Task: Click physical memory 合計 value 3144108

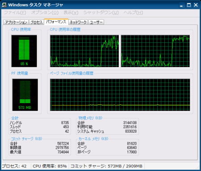Action: point(130,123)
